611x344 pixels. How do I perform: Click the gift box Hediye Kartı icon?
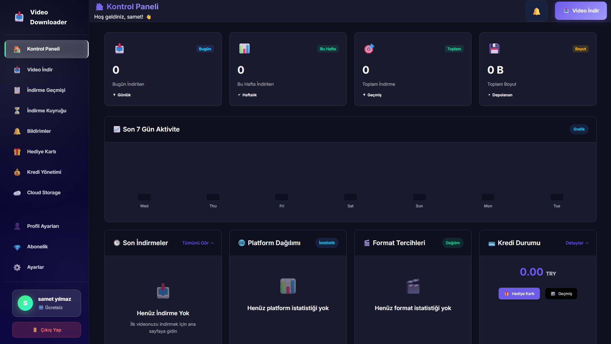coord(17,152)
